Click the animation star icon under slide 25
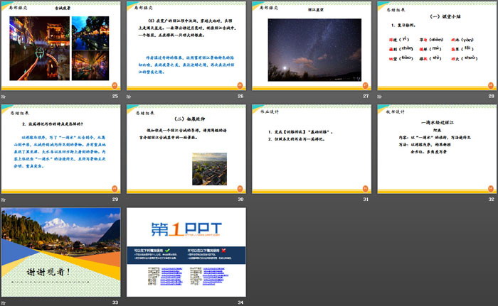The height and width of the screenshot is (306, 498). [4, 97]
